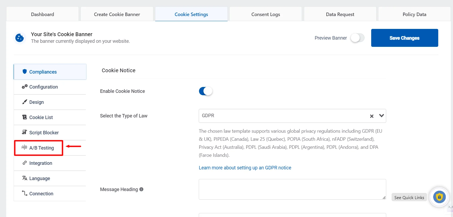This screenshot has height=217, width=453.
Task: Open the GDPR law type combo box
Action: pyautogui.click(x=292, y=116)
